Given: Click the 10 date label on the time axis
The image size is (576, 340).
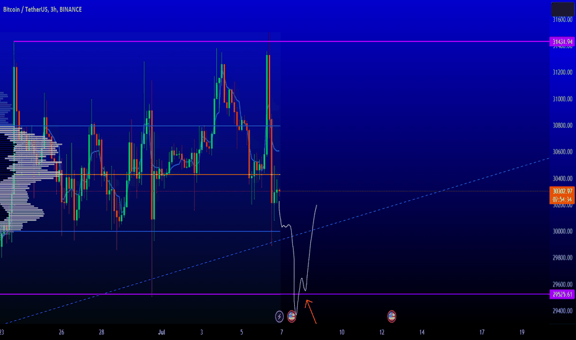Looking at the screenshot, I should [x=342, y=332].
